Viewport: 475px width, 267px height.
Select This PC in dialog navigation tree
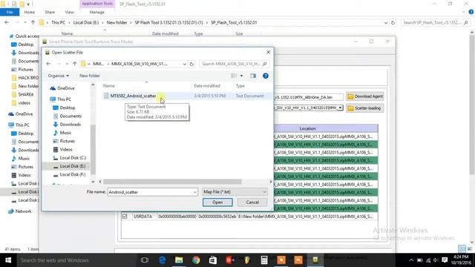click(61, 99)
